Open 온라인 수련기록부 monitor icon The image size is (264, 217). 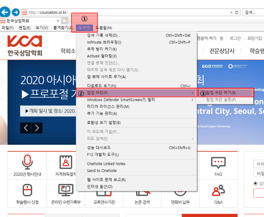click(66, 190)
